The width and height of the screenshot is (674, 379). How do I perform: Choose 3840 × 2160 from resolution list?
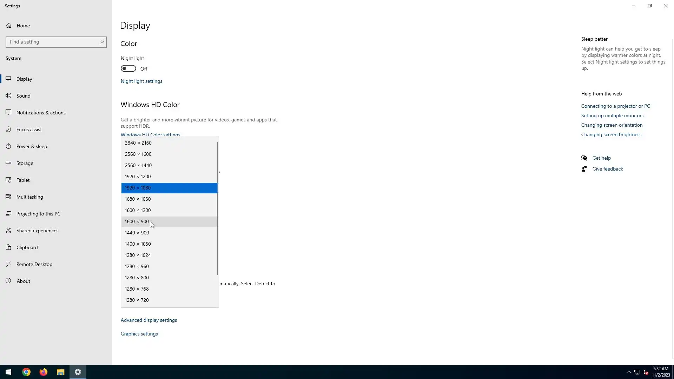click(x=138, y=143)
